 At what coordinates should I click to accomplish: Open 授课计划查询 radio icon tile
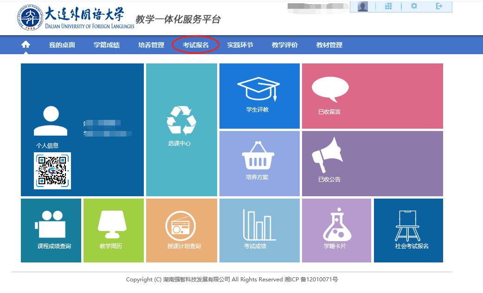(x=181, y=230)
